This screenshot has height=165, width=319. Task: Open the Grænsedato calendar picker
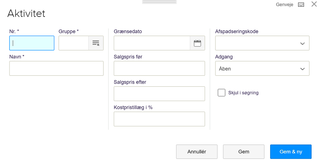(197, 43)
